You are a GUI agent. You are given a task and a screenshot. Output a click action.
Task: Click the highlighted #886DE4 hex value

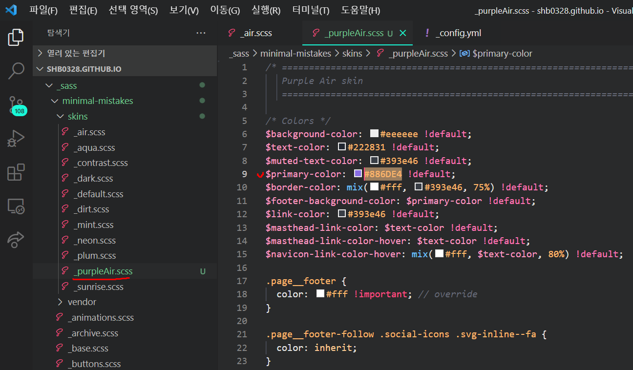(x=382, y=174)
